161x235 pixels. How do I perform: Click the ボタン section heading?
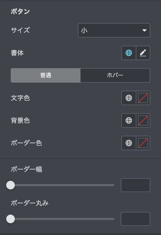20,12
